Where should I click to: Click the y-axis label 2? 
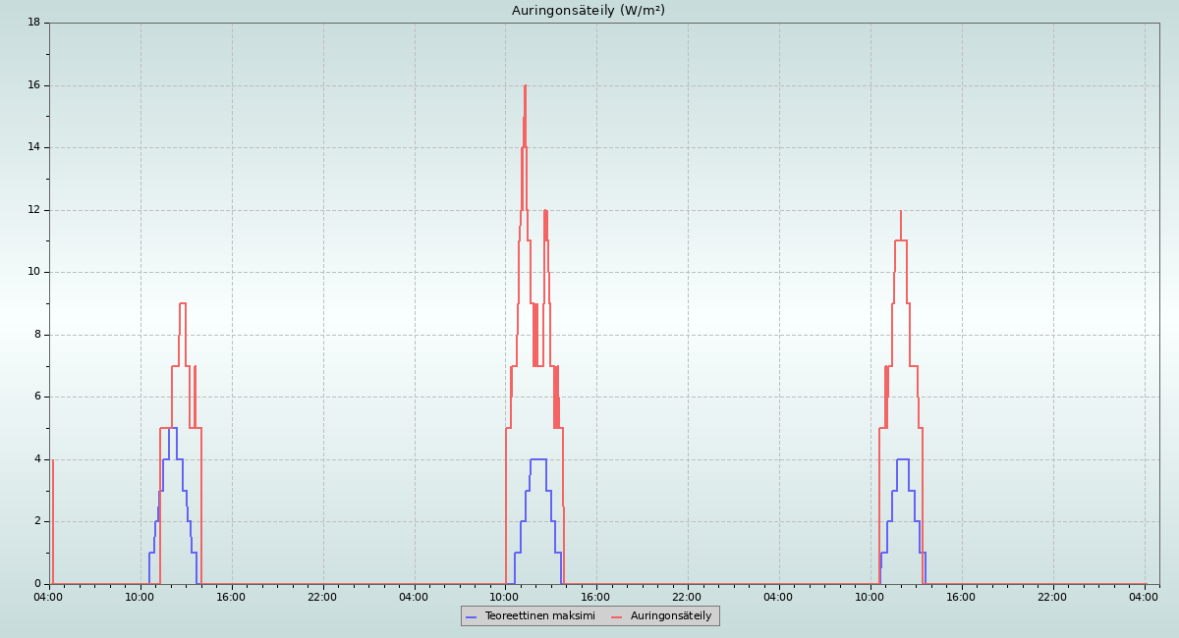coord(36,521)
